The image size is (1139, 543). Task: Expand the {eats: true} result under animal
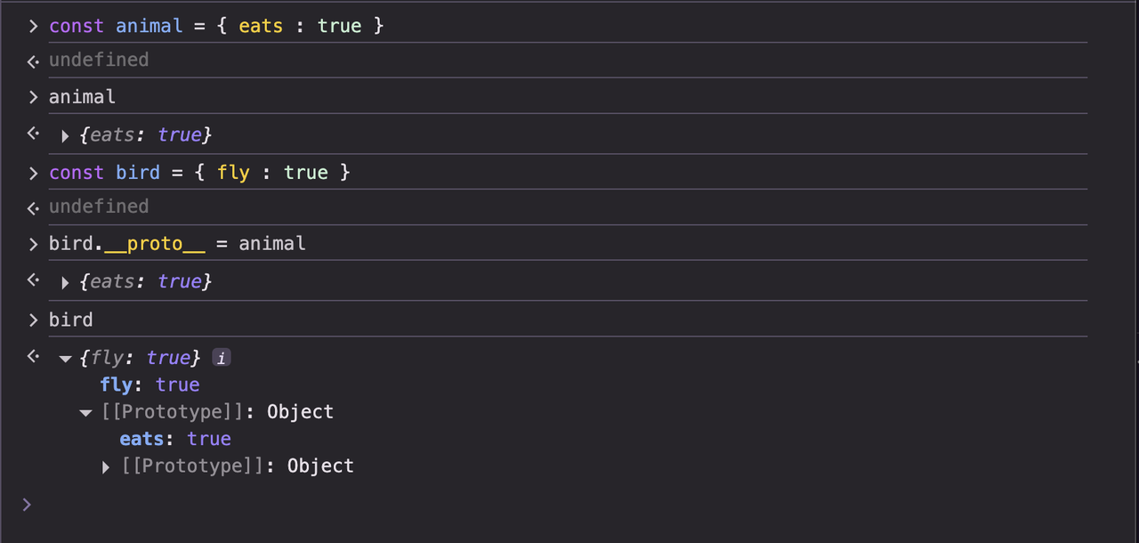[65, 136]
